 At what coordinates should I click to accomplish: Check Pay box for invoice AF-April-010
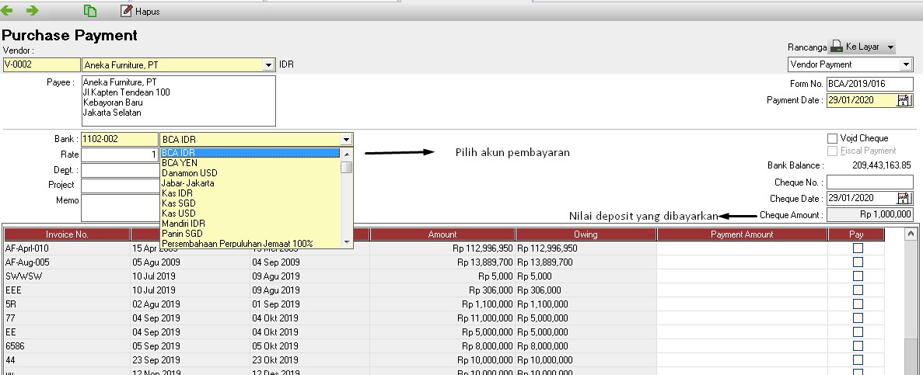[858, 248]
